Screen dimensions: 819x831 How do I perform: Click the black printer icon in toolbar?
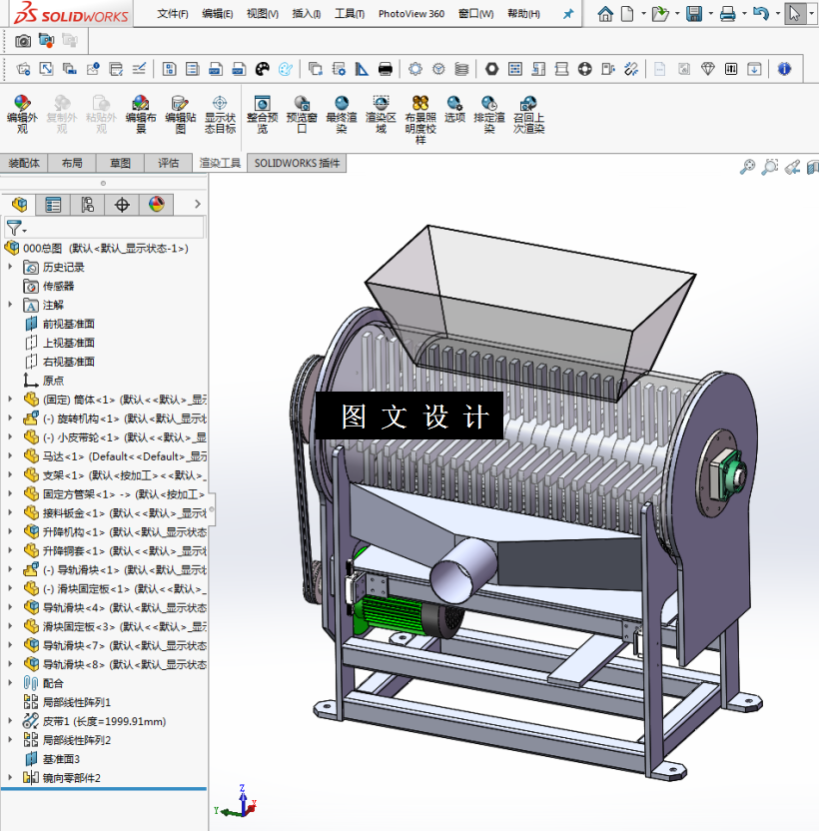tap(386, 69)
